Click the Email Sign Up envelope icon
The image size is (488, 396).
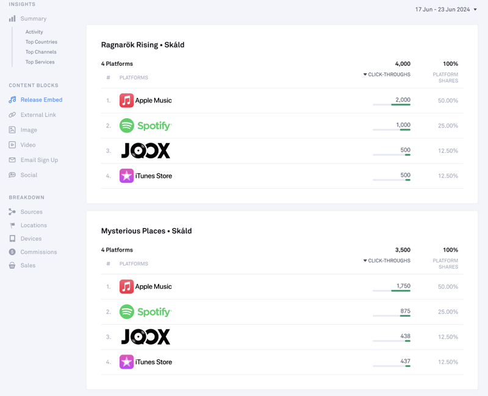(x=12, y=160)
